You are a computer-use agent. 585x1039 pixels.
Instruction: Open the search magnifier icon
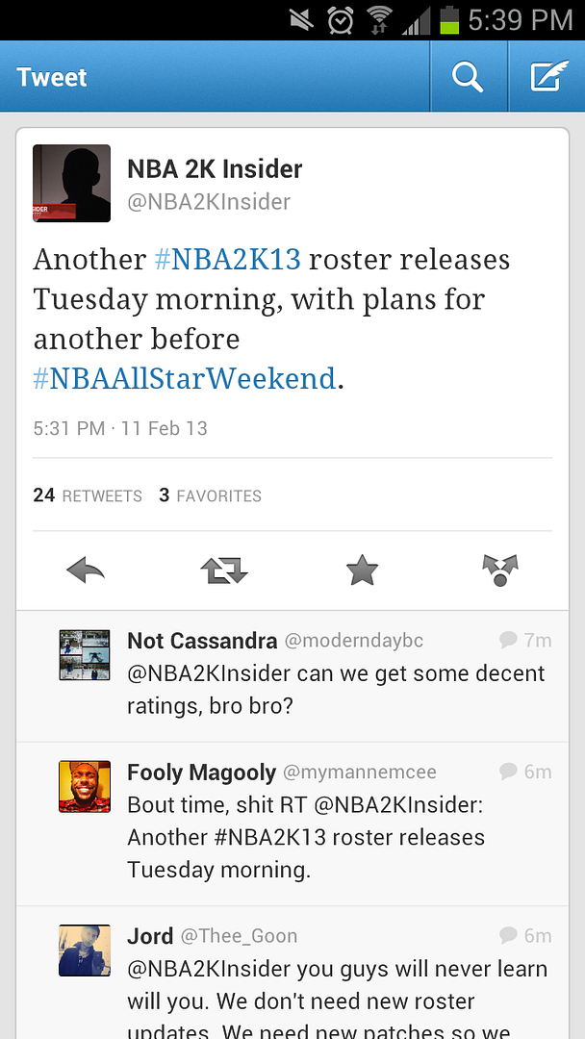(x=468, y=78)
